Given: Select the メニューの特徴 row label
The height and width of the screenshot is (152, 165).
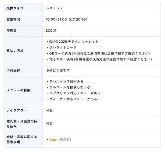Looking at the screenshot, I should point(18,90).
